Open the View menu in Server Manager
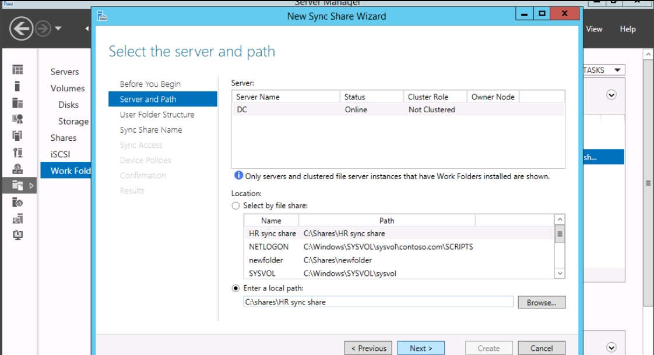The width and height of the screenshot is (654, 355). [x=594, y=29]
